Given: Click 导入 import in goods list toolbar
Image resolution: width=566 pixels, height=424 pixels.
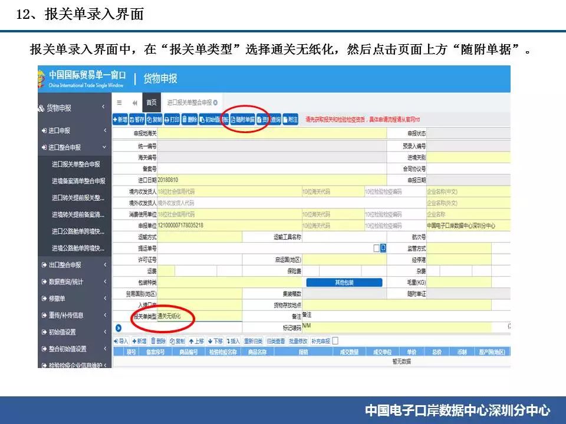Looking at the screenshot, I should point(120,341).
